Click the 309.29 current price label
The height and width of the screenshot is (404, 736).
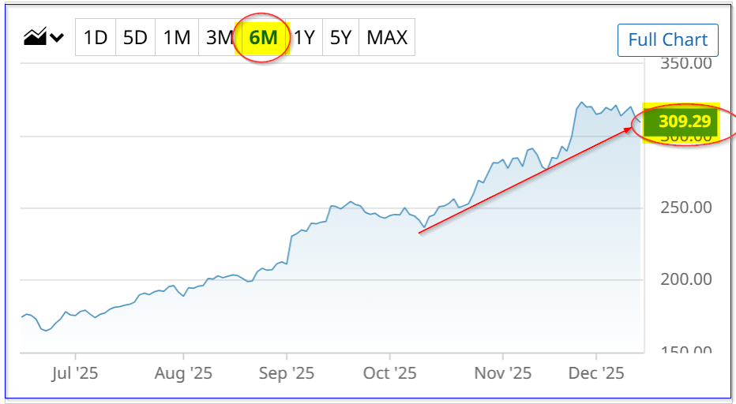tap(684, 122)
